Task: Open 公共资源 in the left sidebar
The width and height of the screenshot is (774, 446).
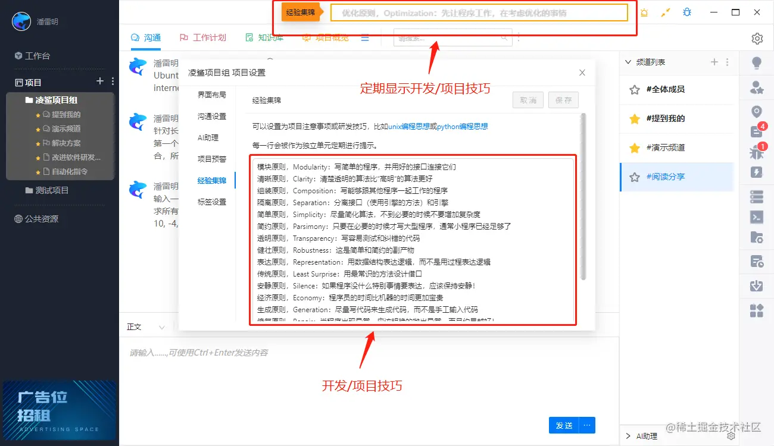Action: tap(37, 219)
